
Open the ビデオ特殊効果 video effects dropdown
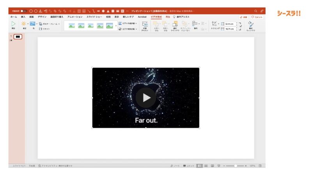coord(128,29)
